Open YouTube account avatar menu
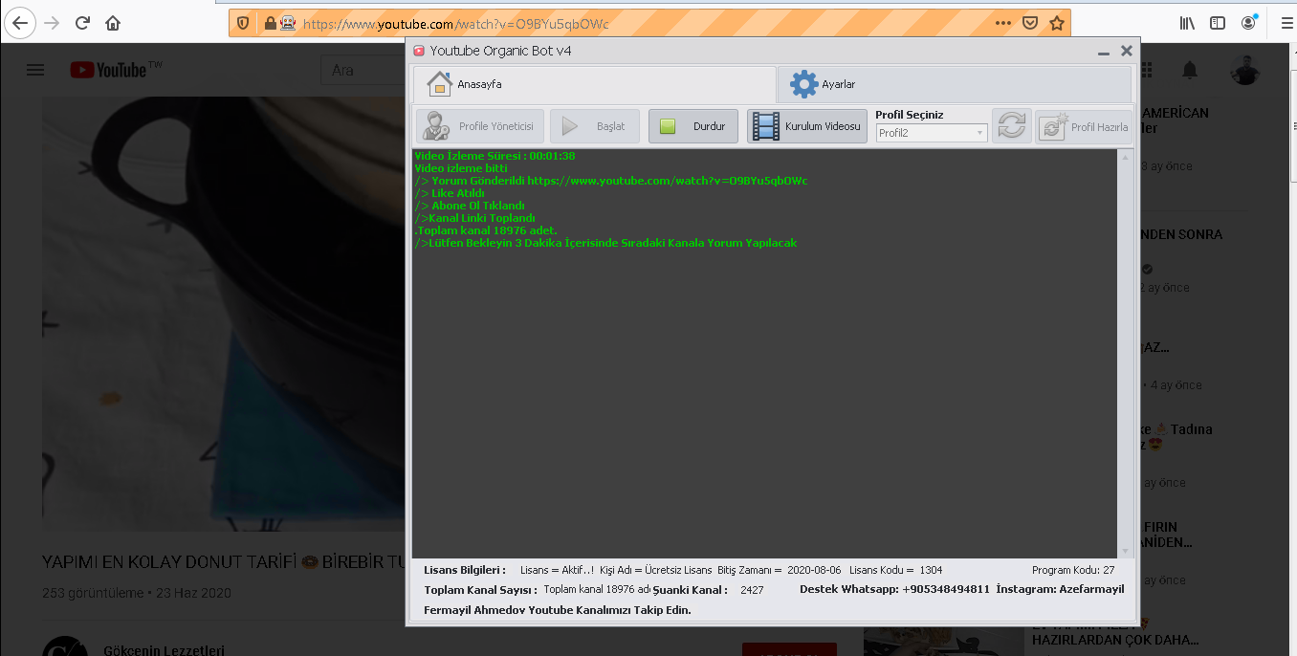This screenshot has width=1297, height=656. [1245, 70]
